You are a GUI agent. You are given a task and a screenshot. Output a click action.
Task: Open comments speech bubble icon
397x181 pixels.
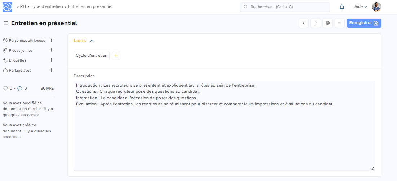(20, 88)
